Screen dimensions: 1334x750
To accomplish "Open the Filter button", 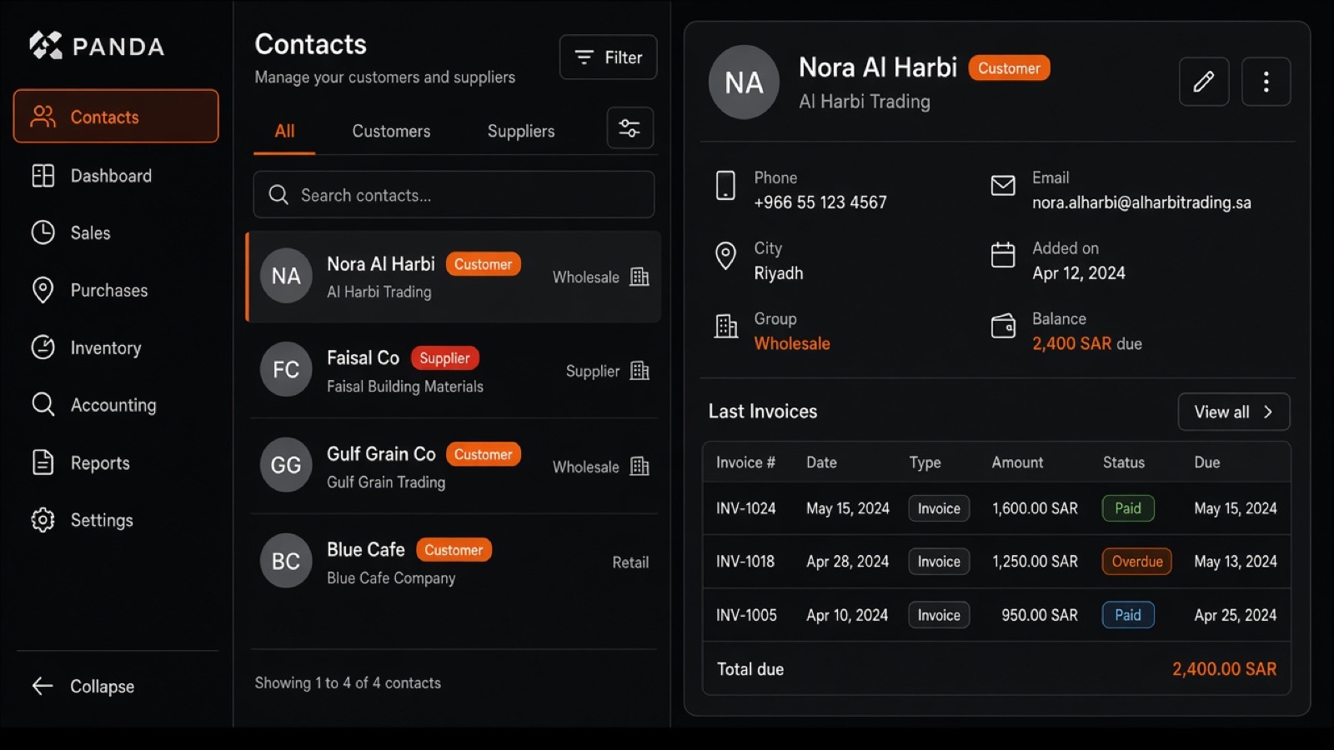I will pos(608,57).
